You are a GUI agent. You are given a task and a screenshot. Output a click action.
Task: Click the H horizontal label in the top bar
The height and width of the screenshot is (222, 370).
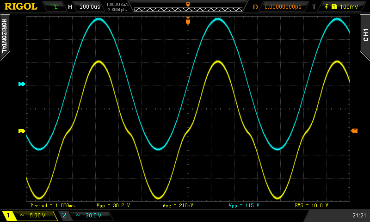pos(70,7)
